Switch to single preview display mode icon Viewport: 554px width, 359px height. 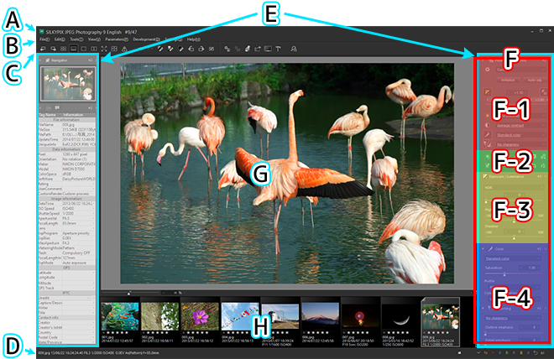pyautogui.click(x=84, y=49)
